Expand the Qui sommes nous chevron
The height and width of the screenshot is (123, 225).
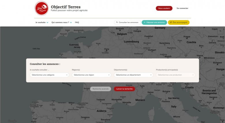tap(71, 22)
